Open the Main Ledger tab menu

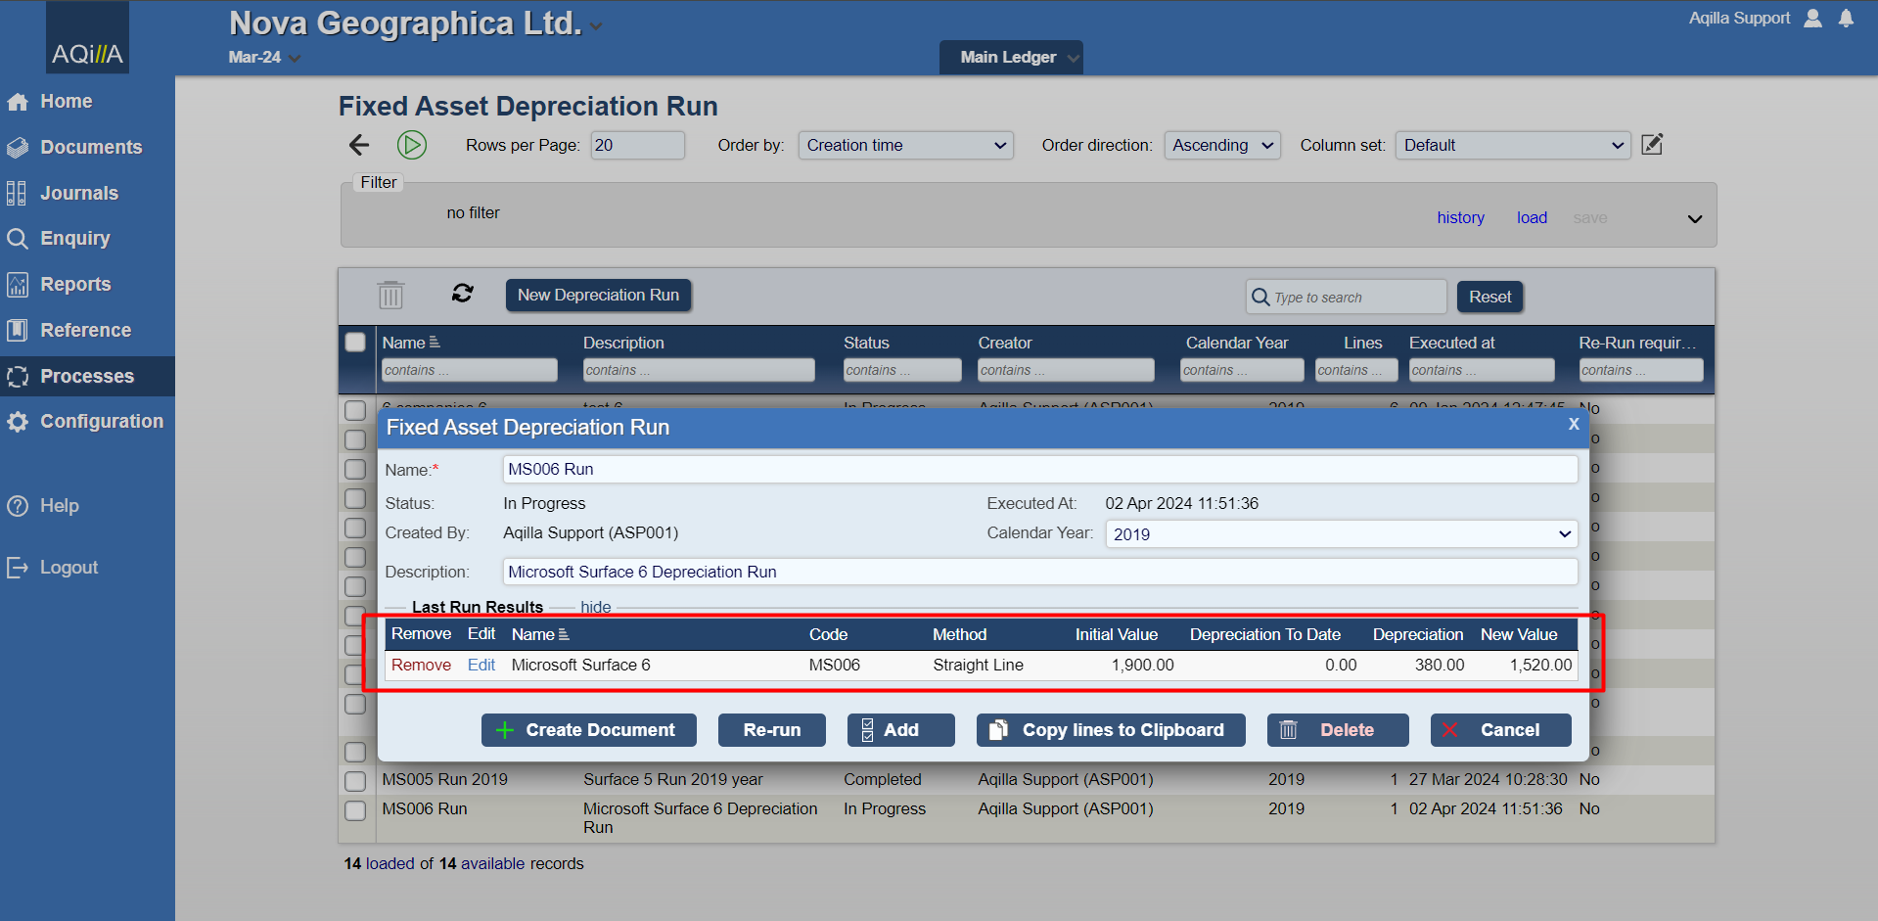(1011, 57)
